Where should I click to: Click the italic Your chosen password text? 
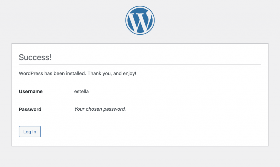pos(100,109)
